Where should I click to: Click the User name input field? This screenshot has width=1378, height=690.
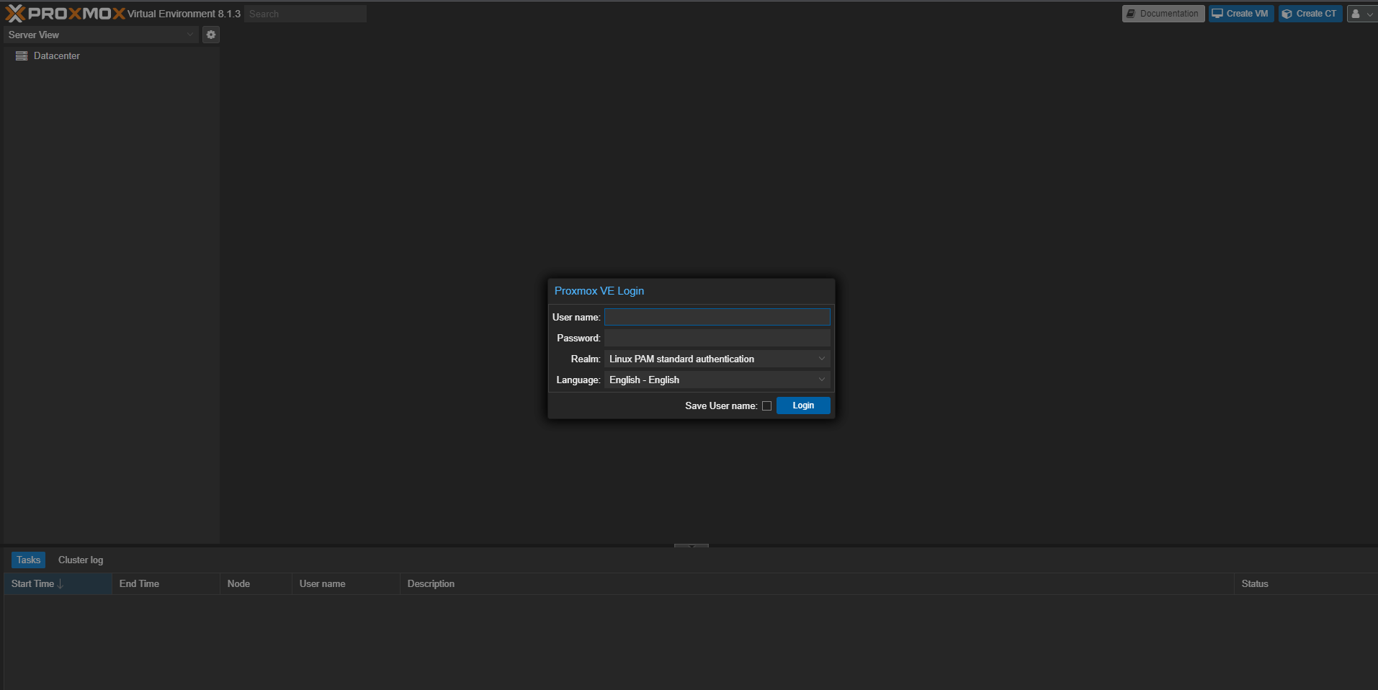pyautogui.click(x=717, y=317)
